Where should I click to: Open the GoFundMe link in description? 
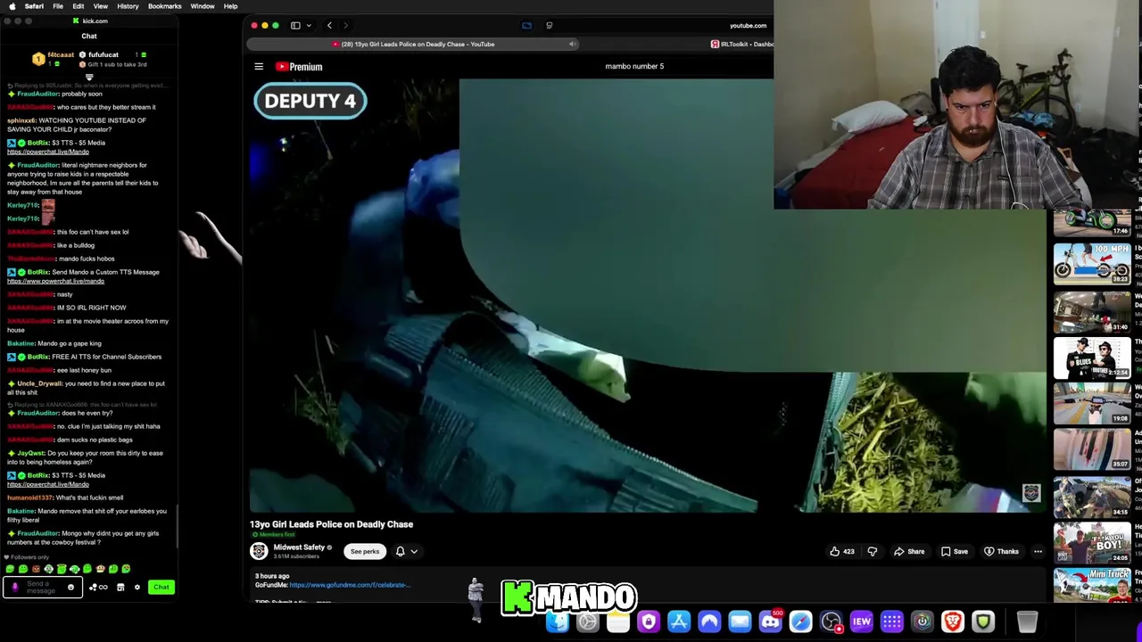349,585
